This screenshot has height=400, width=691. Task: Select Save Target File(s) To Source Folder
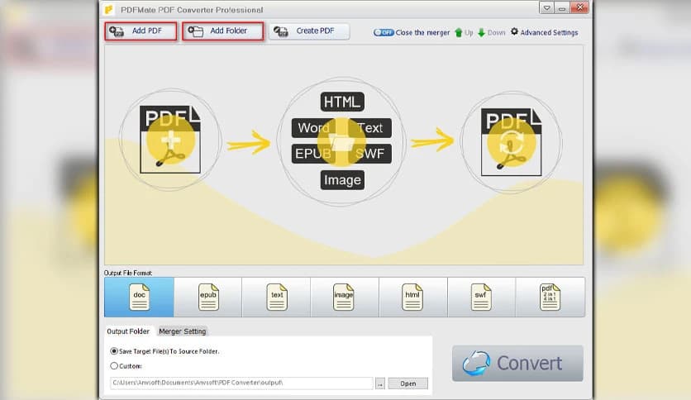coord(164,351)
